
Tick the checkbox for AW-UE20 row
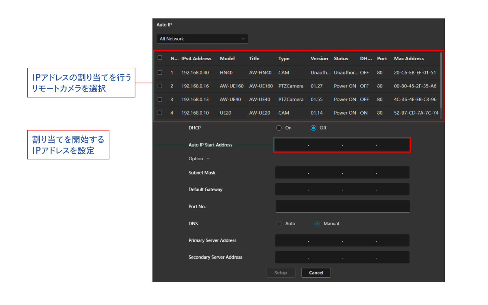[x=160, y=113]
